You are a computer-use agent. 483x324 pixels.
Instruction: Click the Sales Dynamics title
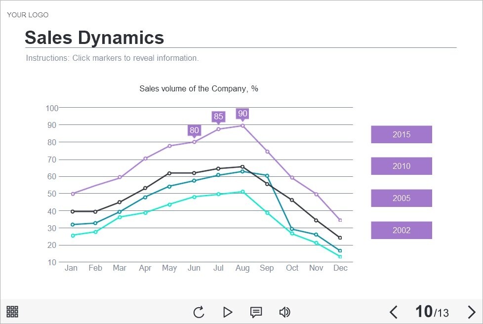94,38
